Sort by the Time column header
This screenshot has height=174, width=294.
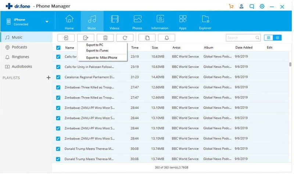(135, 47)
